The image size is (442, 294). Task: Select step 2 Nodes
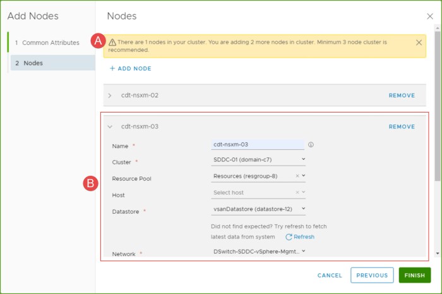(52, 63)
